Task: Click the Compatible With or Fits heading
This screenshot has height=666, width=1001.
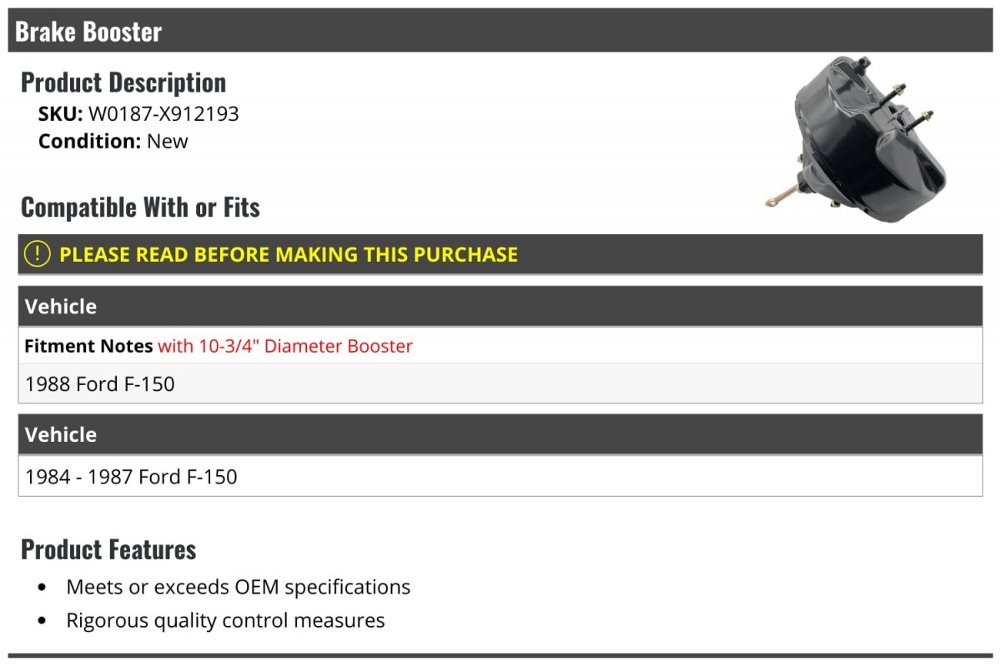Action: pos(140,207)
